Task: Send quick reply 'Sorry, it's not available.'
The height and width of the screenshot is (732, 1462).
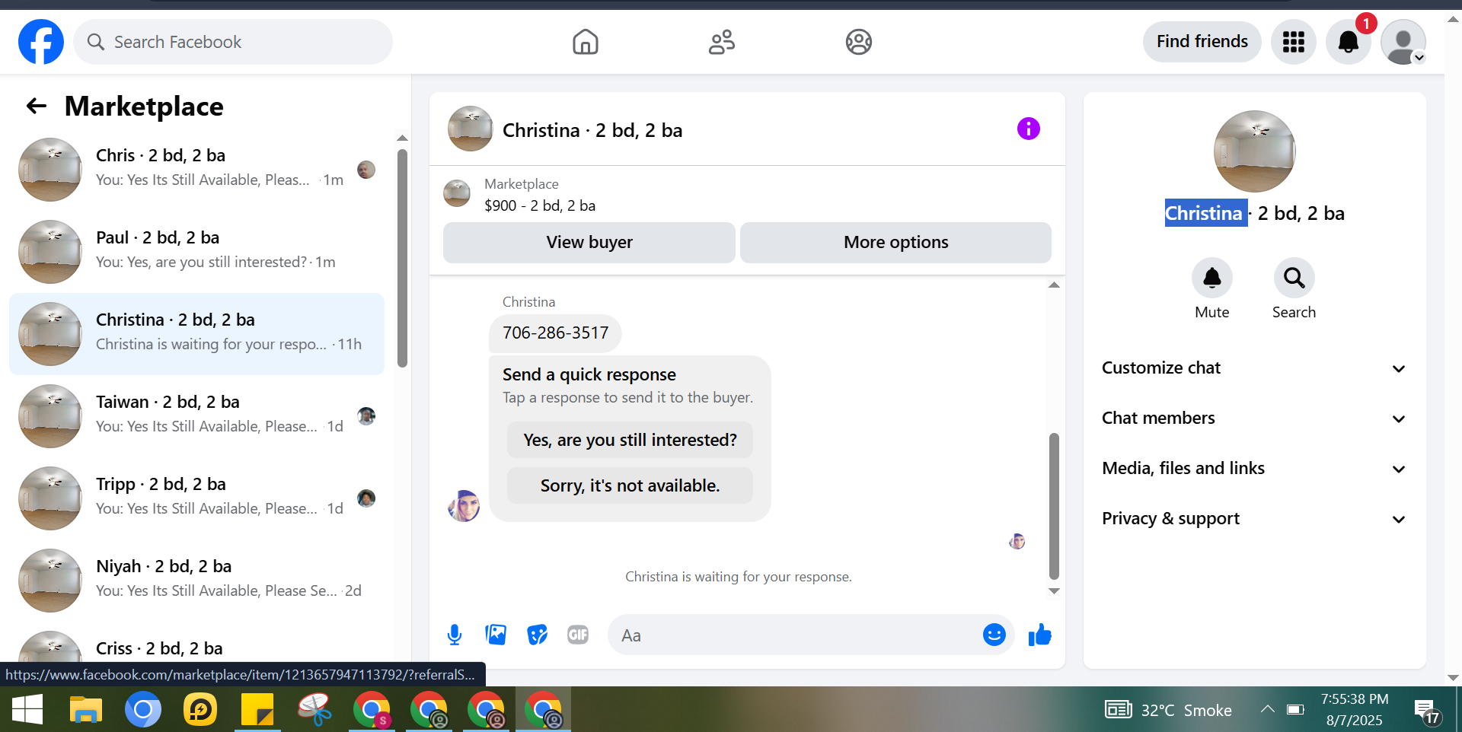Action: [x=630, y=485]
